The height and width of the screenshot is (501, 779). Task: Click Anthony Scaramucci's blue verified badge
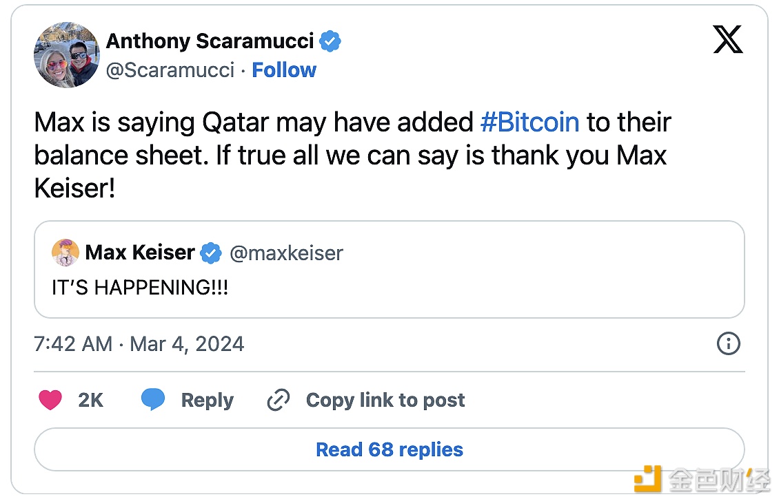click(331, 41)
